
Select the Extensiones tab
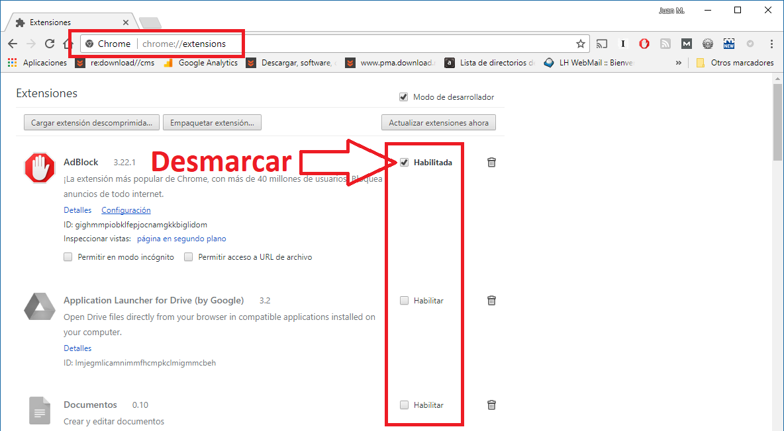(70, 22)
